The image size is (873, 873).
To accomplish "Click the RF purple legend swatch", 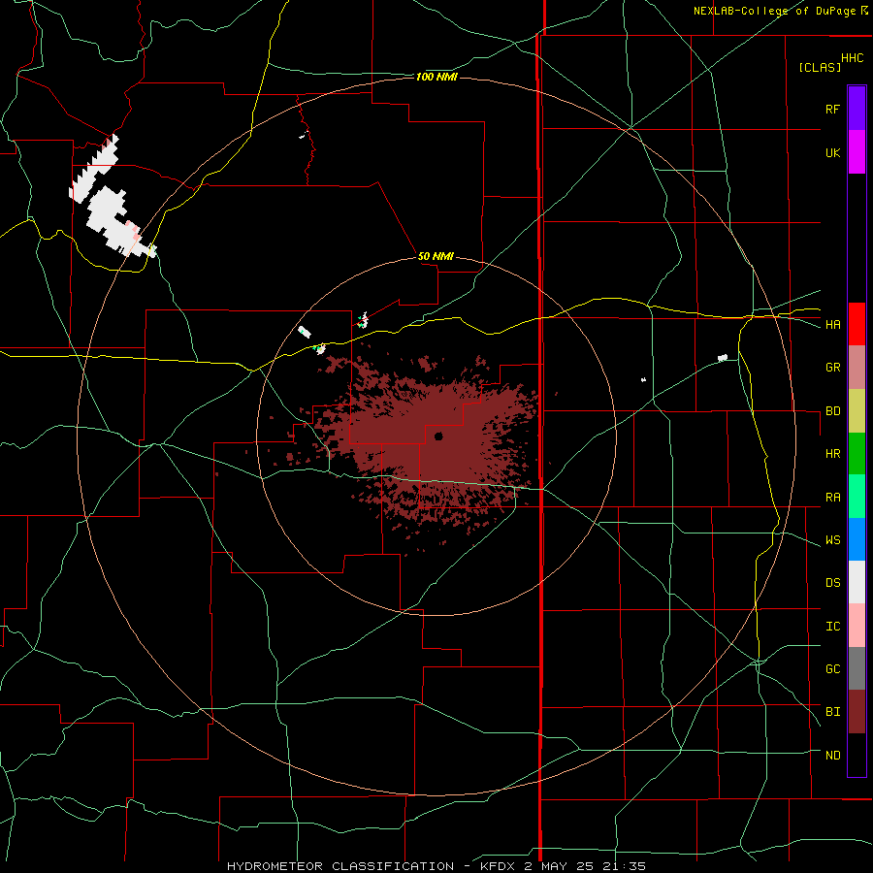I will (x=857, y=109).
